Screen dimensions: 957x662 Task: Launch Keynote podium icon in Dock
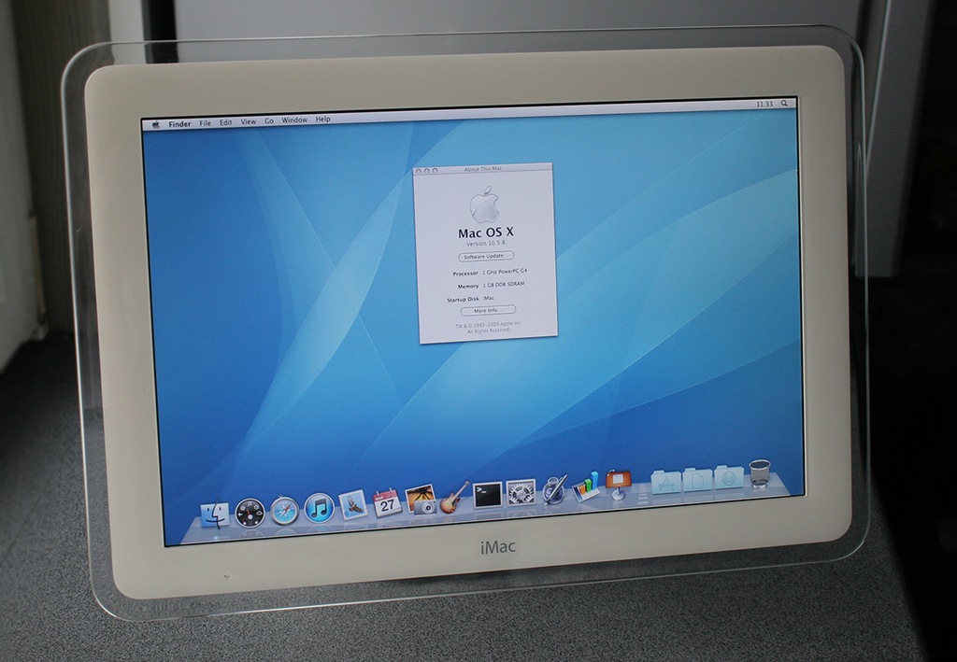pos(619,485)
